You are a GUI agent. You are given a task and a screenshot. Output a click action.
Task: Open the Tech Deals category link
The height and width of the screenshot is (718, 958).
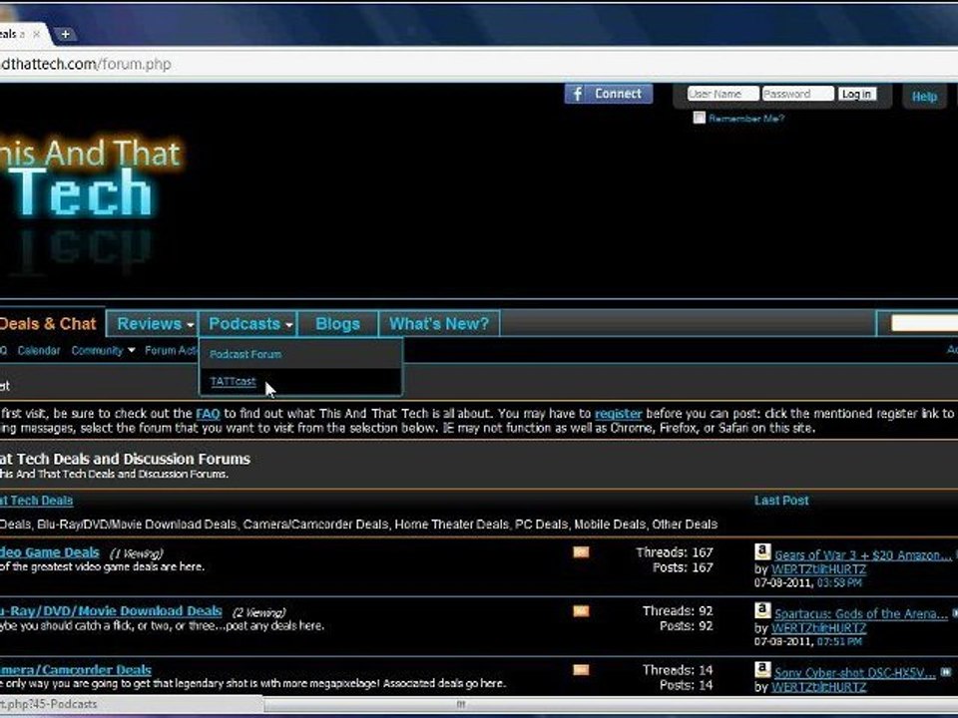(x=36, y=501)
